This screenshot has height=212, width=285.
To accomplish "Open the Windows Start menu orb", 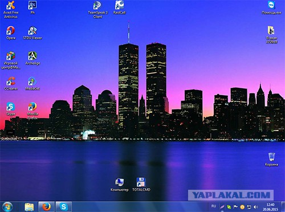I will coord(7,207).
